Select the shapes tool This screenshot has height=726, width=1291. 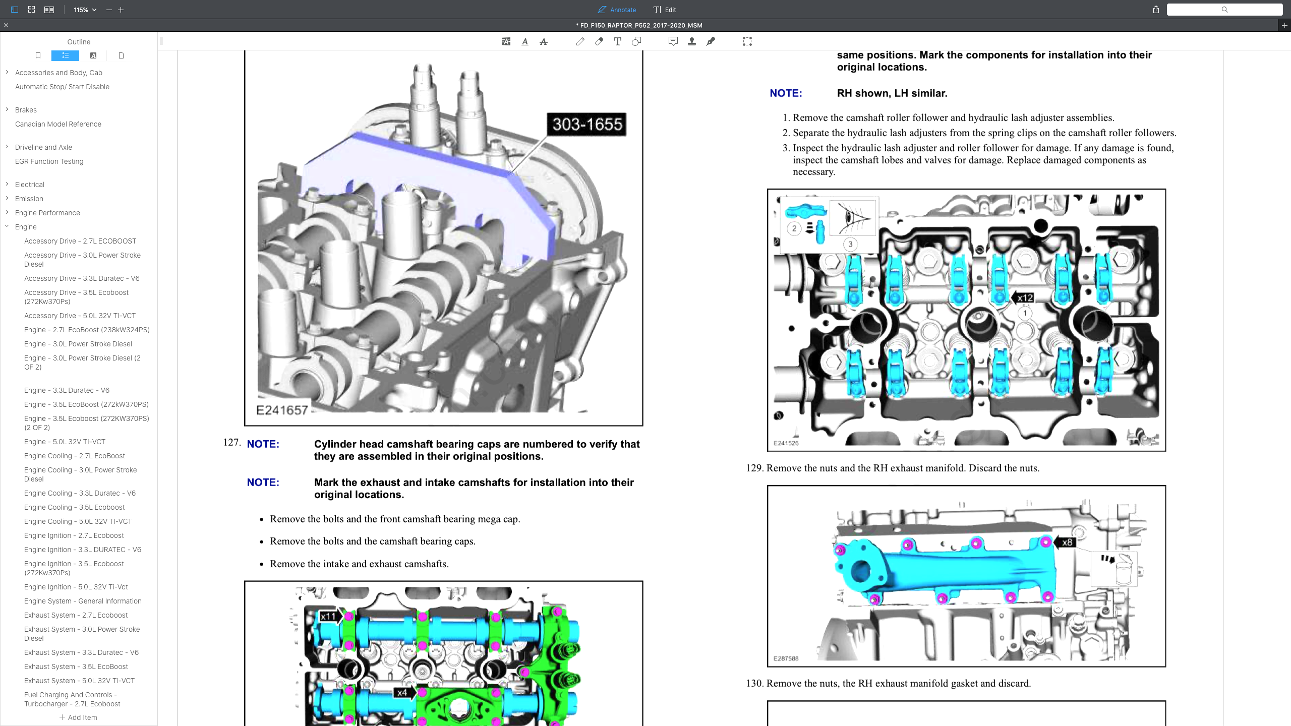pos(636,41)
